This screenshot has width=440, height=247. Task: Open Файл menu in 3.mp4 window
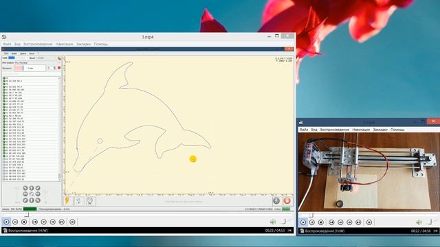(7, 44)
